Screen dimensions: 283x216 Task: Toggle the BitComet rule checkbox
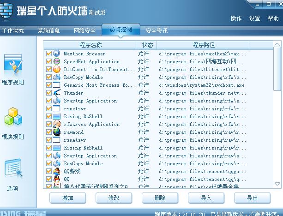[x=49, y=69]
